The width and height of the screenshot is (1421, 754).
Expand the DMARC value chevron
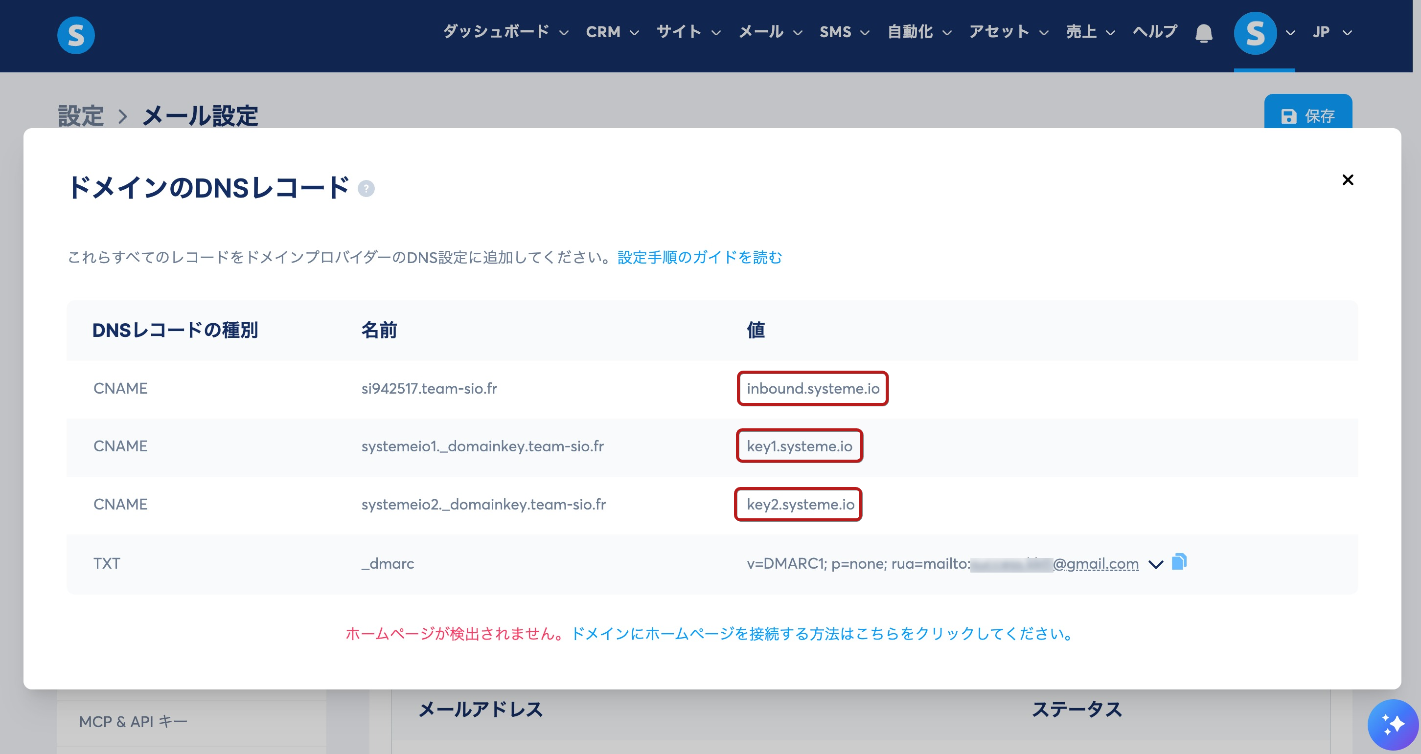[x=1156, y=564]
